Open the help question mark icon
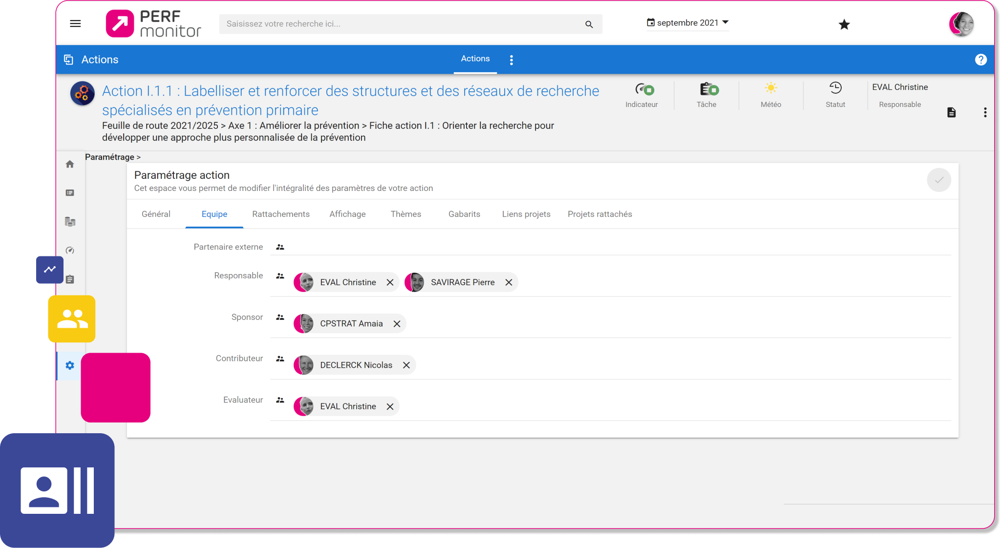The height and width of the screenshot is (548, 1001). click(980, 60)
